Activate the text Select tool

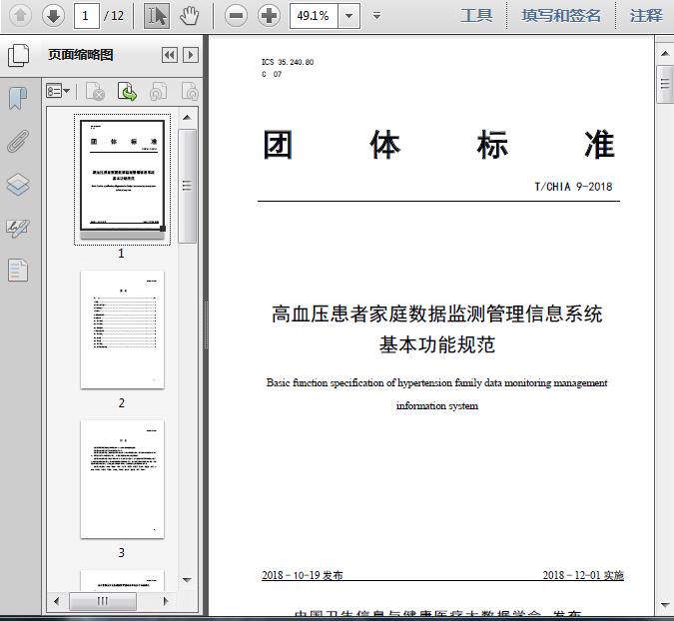pyautogui.click(x=157, y=16)
